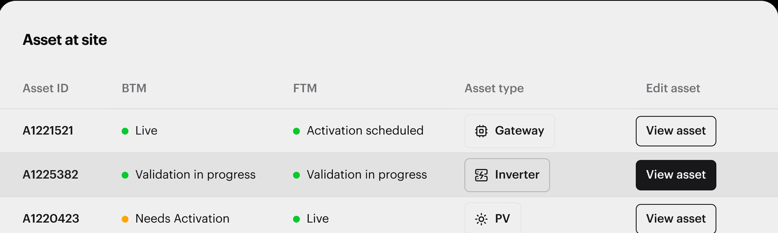Screen dimensions: 778x233
Task: Click the Needs Activation status text
Action: [x=182, y=218]
